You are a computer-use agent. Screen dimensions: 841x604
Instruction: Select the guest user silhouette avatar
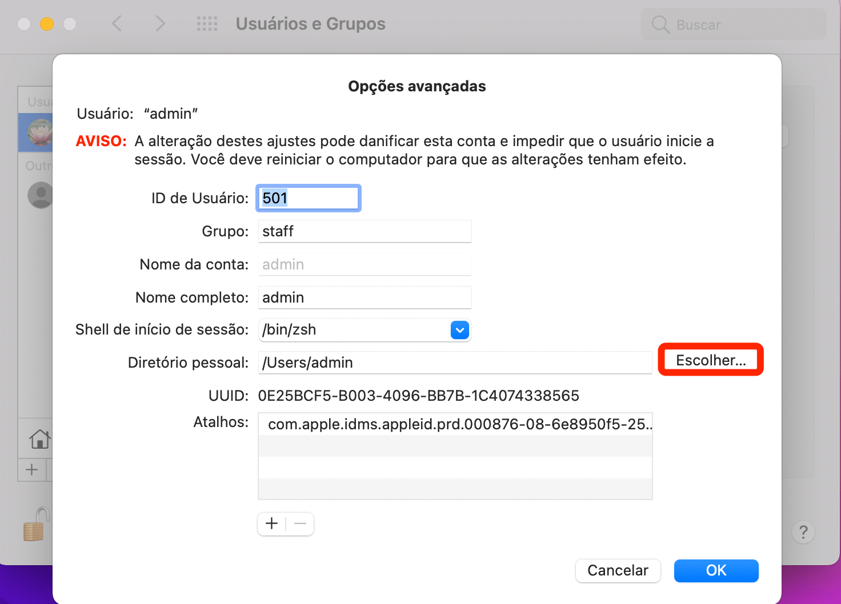click(x=41, y=195)
